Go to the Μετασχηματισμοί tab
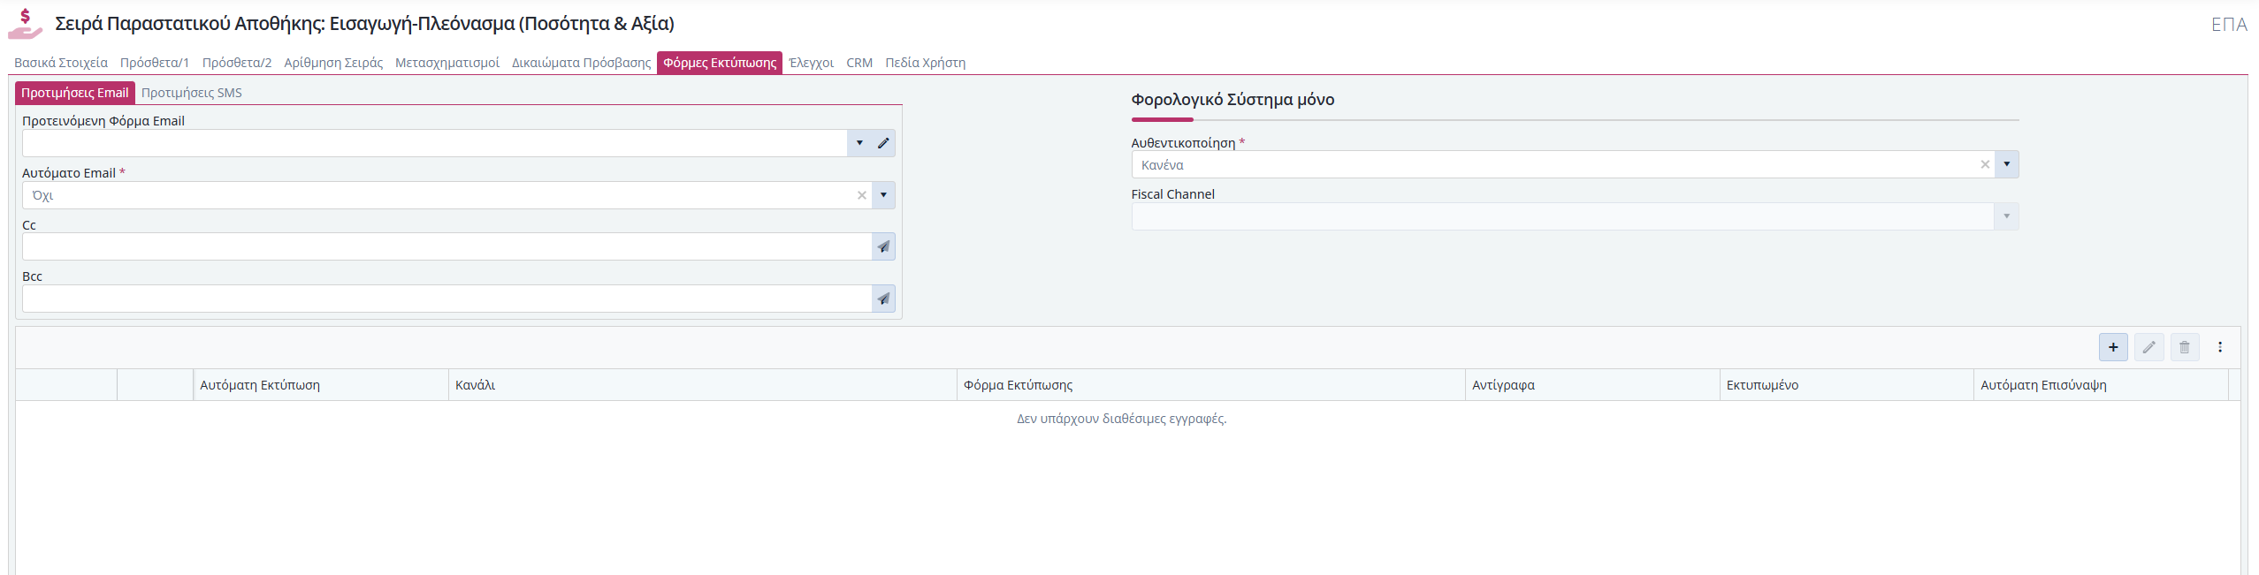The height and width of the screenshot is (575, 2259). (447, 63)
